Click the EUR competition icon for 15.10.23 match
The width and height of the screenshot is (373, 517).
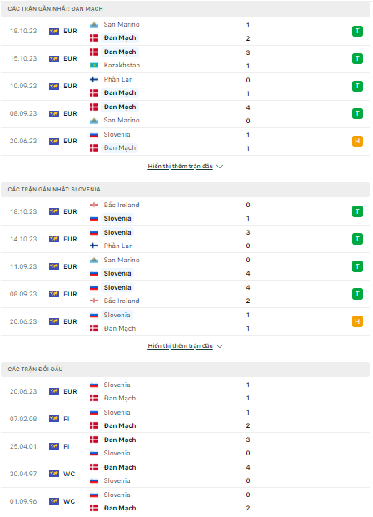pos(54,58)
